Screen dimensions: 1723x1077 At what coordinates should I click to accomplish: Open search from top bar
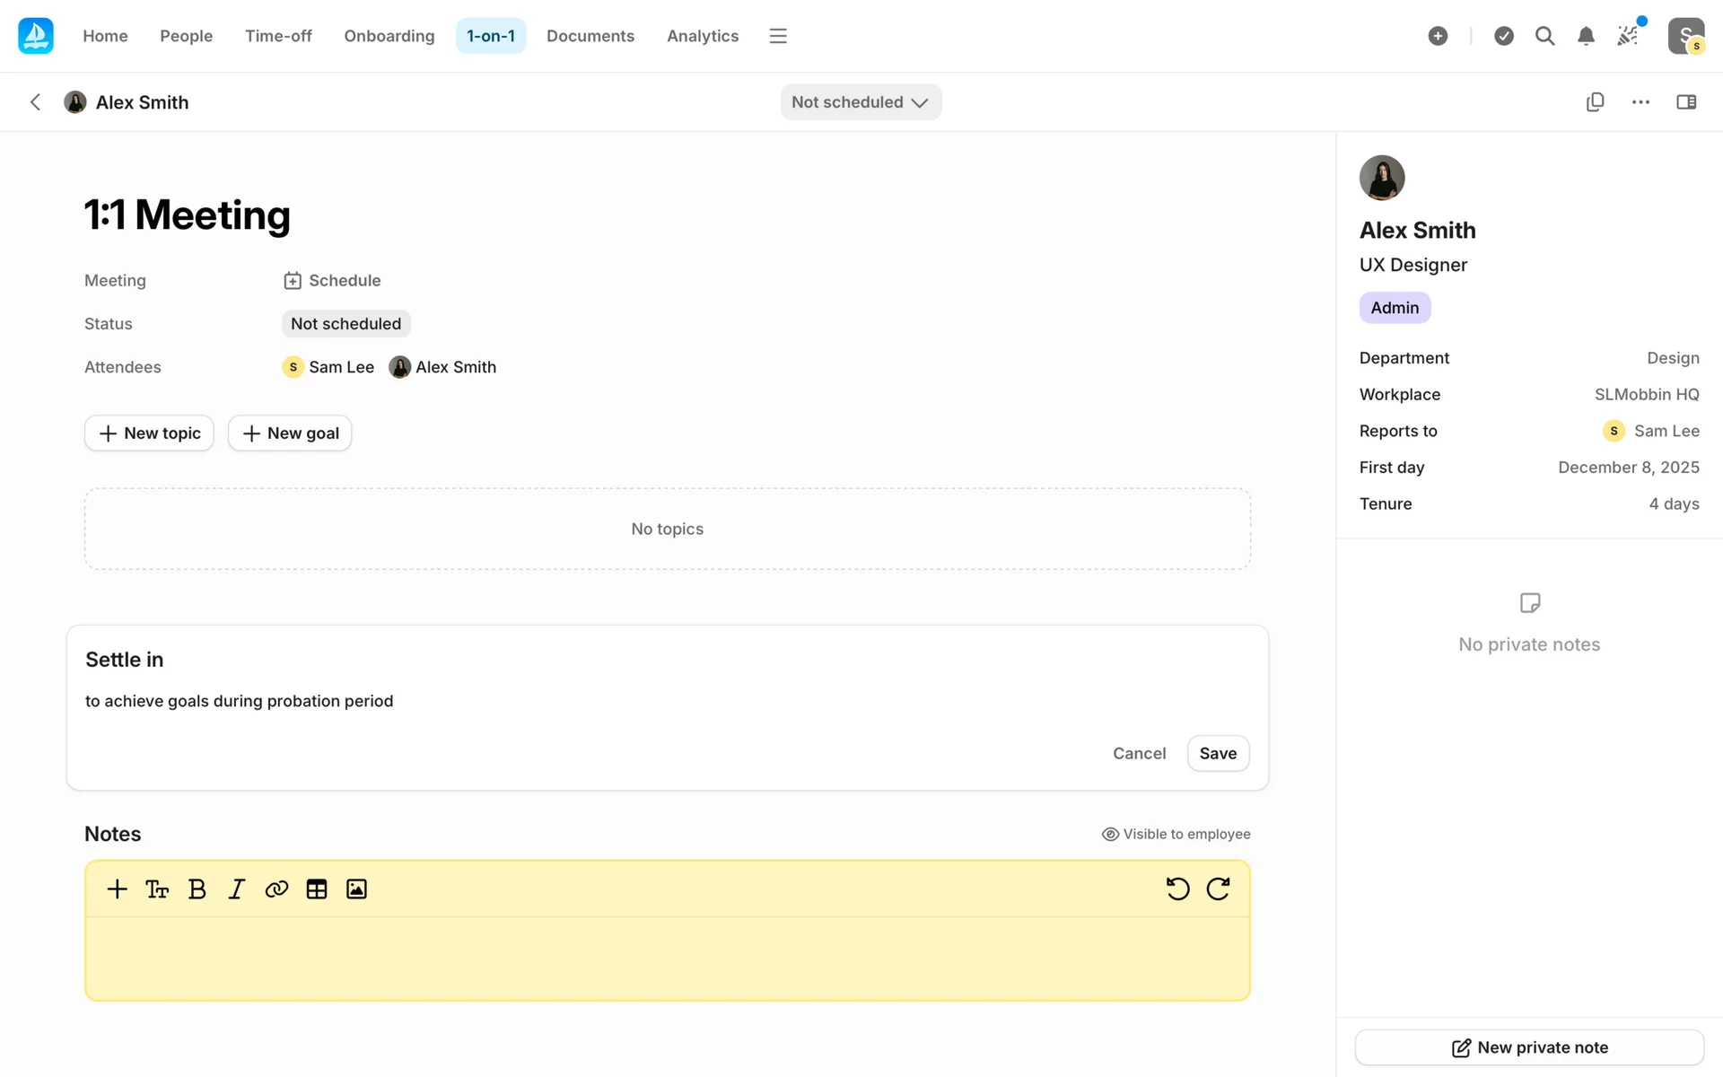[x=1544, y=36]
